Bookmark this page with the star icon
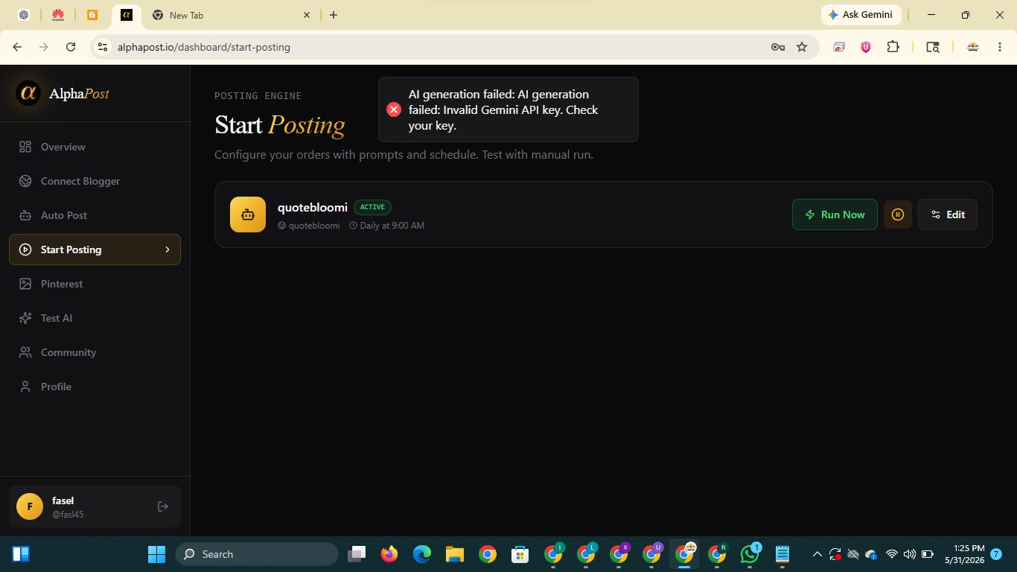This screenshot has width=1017, height=572. click(802, 47)
